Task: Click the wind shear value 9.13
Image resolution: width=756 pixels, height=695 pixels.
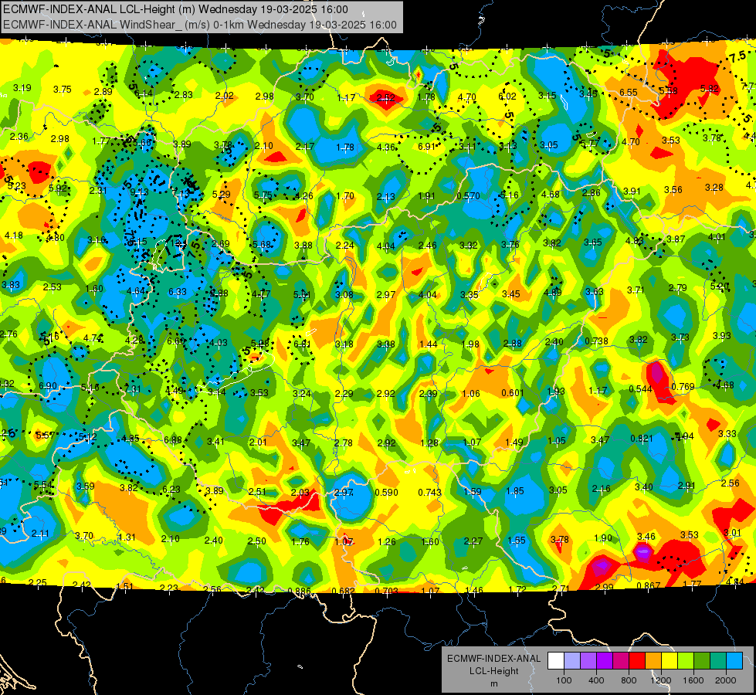Action: (x=139, y=192)
